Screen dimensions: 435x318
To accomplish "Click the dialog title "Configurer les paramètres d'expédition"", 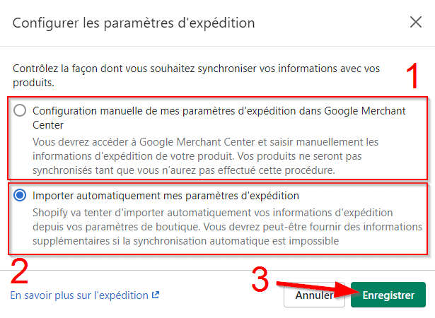I will pos(134,23).
